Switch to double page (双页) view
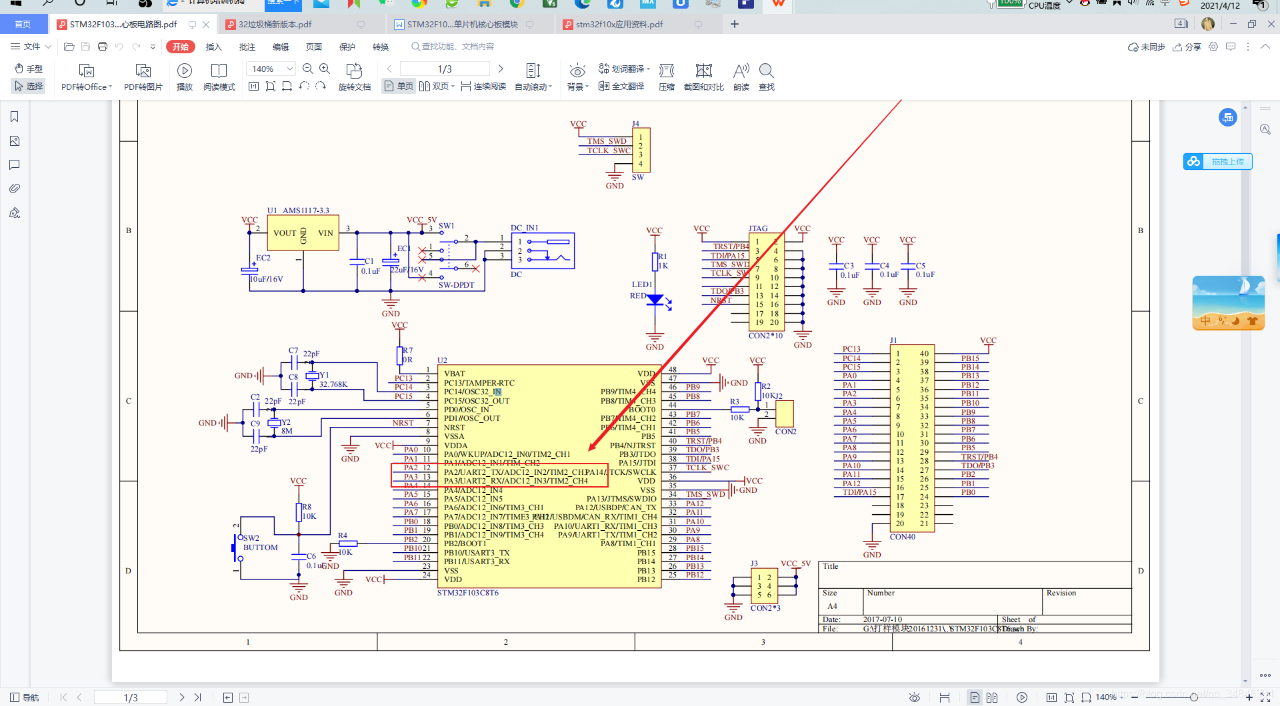Screen dimensions: 1280x706 click(x=437, y=86)
